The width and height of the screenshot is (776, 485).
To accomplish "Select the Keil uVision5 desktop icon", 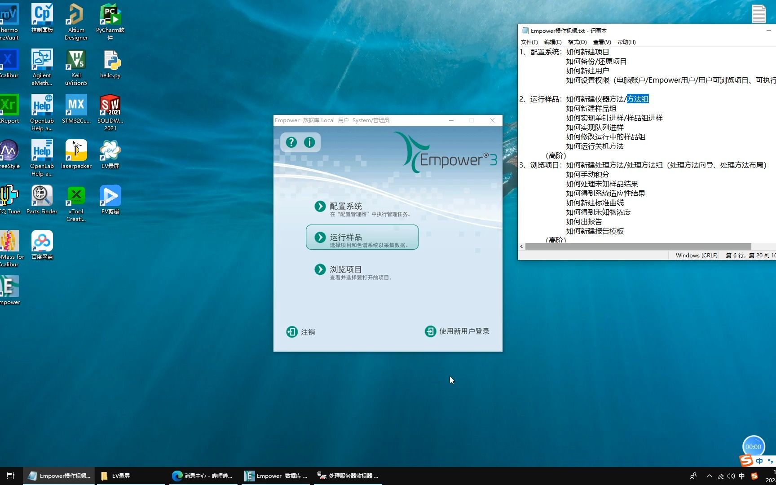I will pos(76,67).
